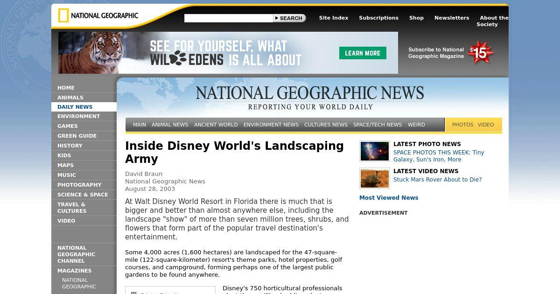The width and height of the screenshot is (560, 294).
Task: Switch to the ANIMAL NEWS tab
Action: pyautogui.click(x=170, y=125)
